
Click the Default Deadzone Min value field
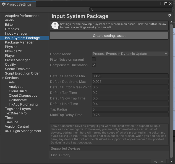pos(130,76)
